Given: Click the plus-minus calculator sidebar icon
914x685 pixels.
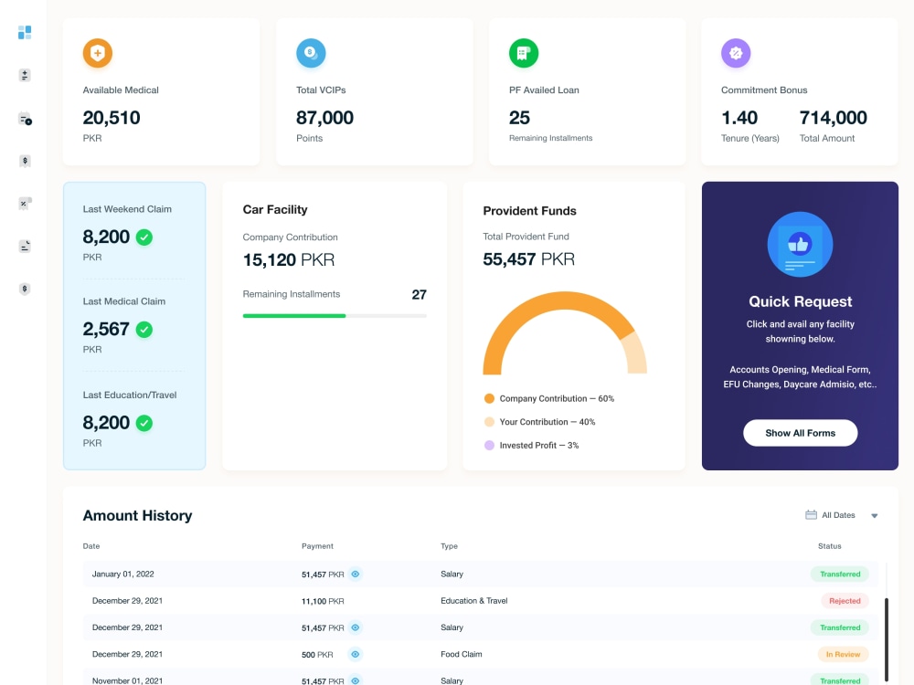Looking at the screenshot, I should tap(25, 75).
